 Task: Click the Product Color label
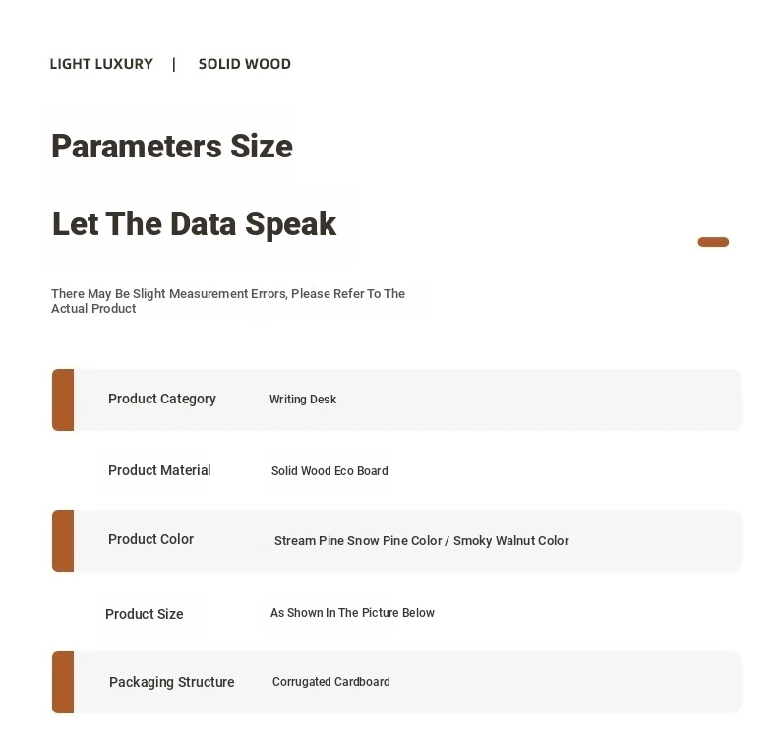pos(150,539)
